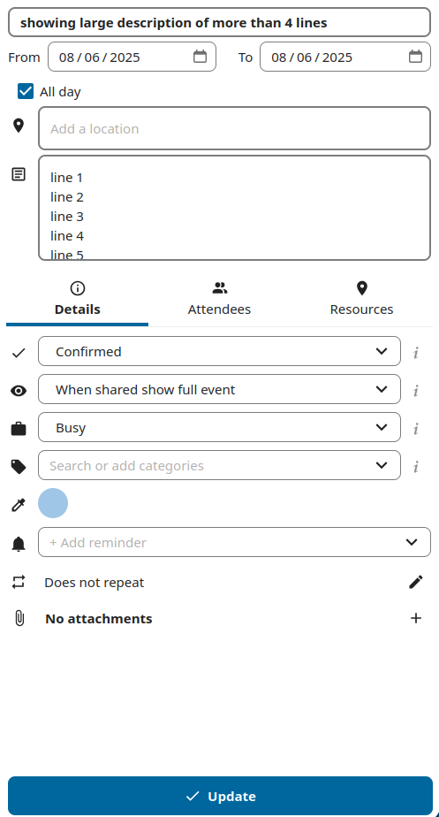Viewport: 439px width, 817px height.
Task: Click the info icon beside Confirmed status
Action: pos(415,353)
